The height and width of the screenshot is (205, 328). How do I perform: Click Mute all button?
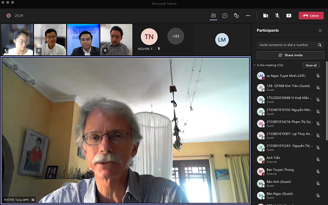click(311, 65)
